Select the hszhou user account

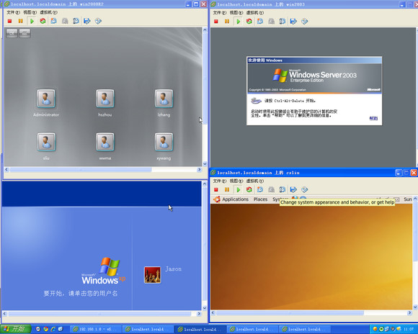tap(105, 103)
